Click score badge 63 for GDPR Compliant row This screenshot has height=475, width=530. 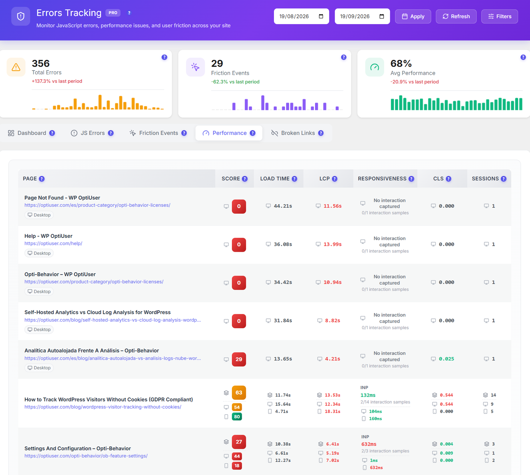pos(239,393)
